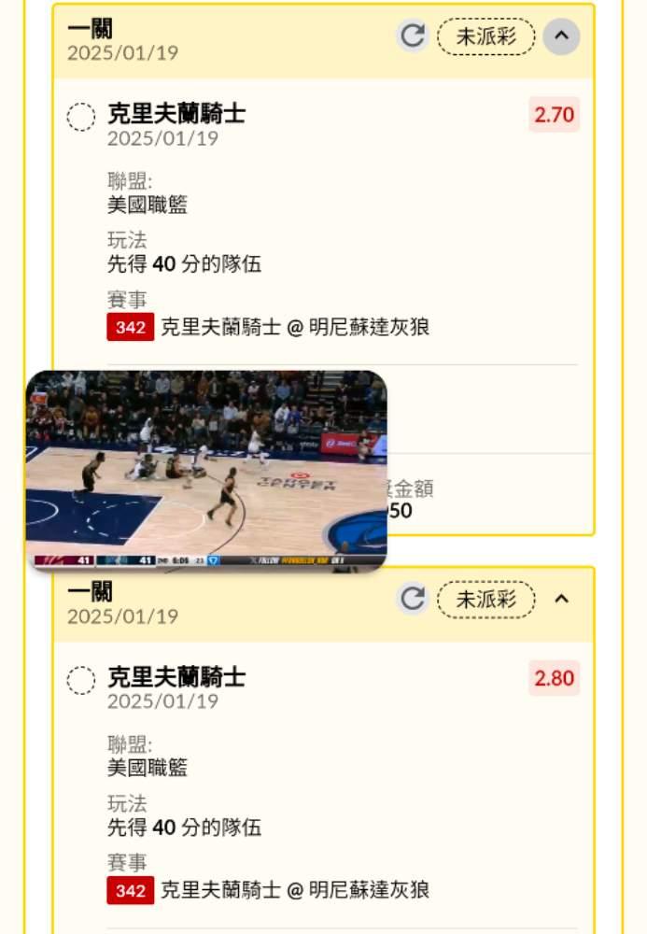Tap the 2.70 odds badge
The image size is (647, 934).
click(554, 114)
